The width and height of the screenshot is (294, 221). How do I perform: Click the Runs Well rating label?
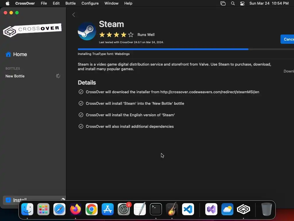146,35
